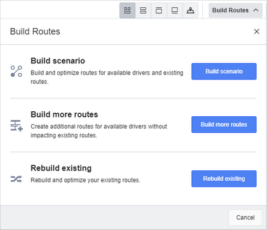Select the three-pane grid layout icon
This screenshot has height=230, width=267.
[128, 10]
